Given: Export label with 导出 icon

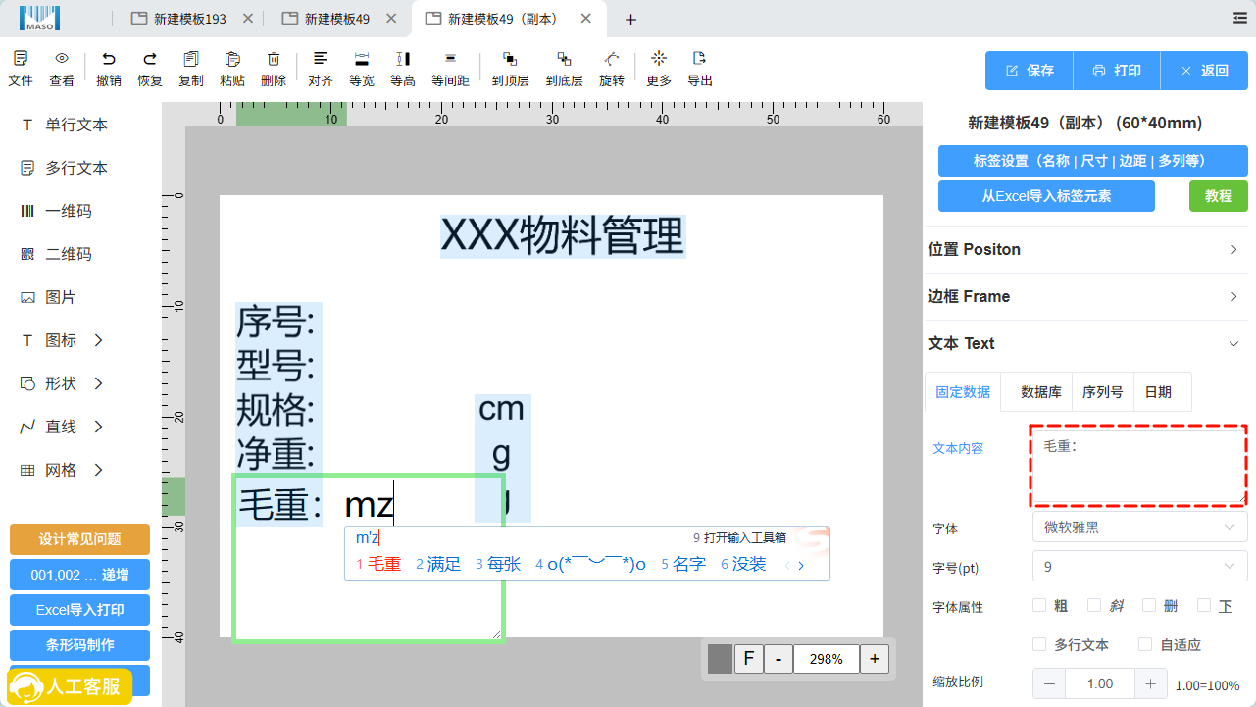Looking at the screenshot, I should point(700,58).
